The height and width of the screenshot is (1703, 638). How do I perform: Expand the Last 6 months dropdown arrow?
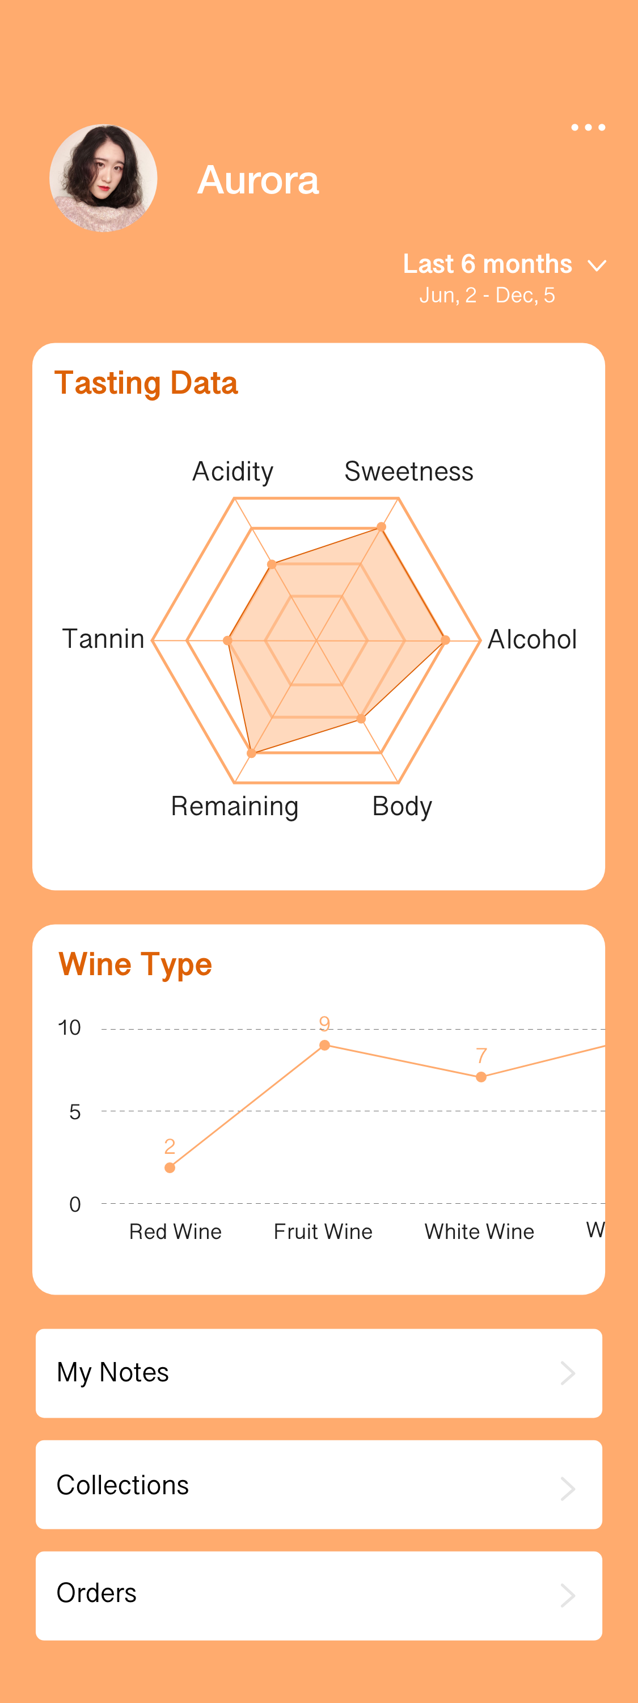597,265
